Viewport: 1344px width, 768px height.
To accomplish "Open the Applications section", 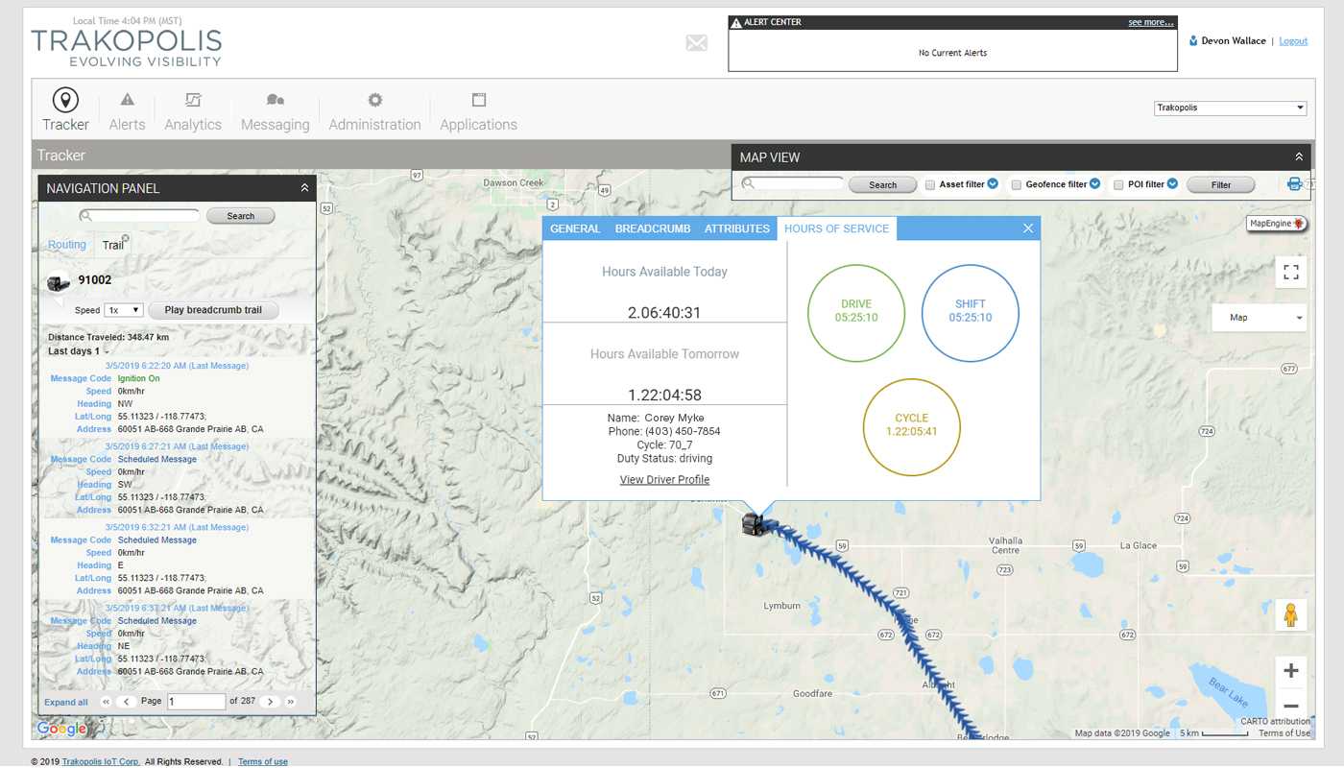I will click(478, 111).
